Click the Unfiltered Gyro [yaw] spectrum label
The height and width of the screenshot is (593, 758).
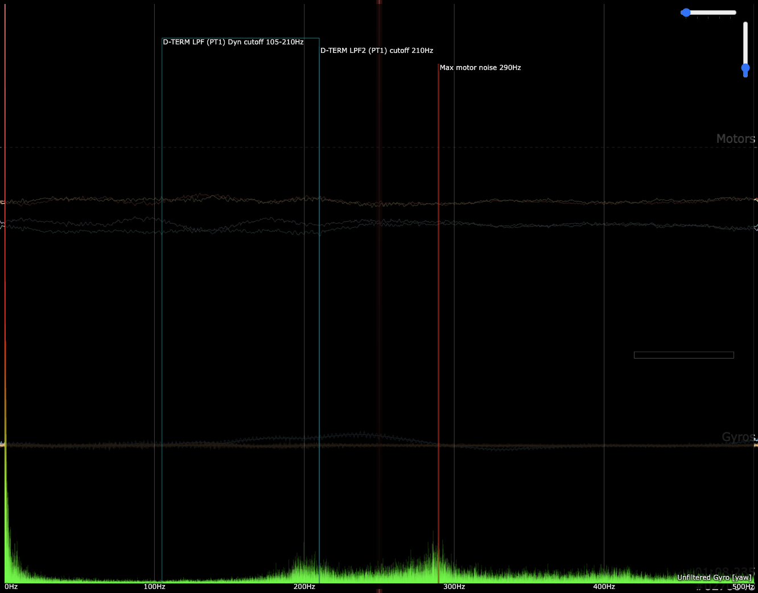[714, 578]
